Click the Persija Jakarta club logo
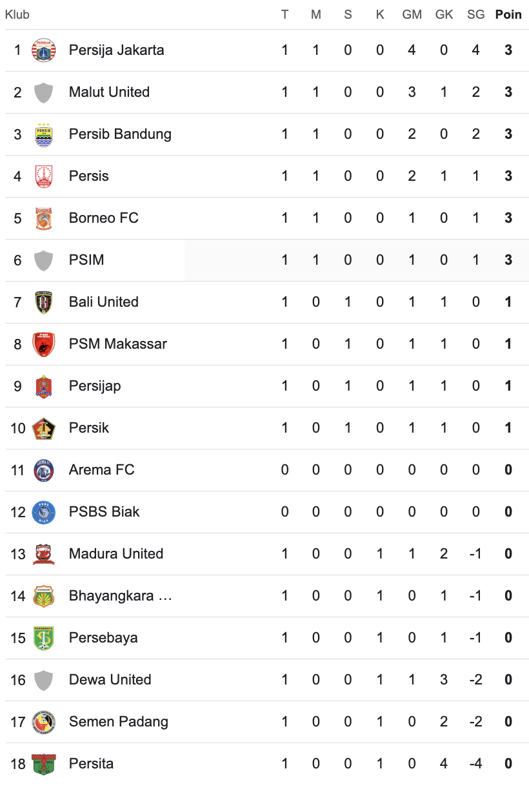 44,50
